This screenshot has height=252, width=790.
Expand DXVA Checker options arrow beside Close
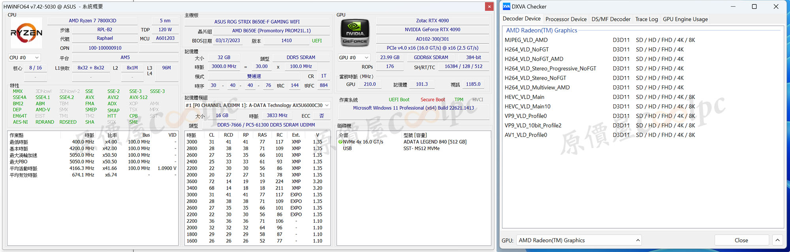[x=777, y=240]
